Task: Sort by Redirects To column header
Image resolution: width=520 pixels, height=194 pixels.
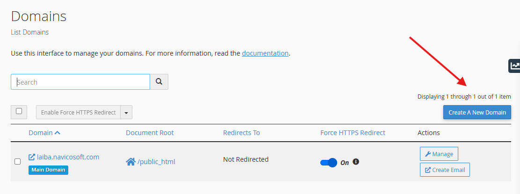Action: 241,133
